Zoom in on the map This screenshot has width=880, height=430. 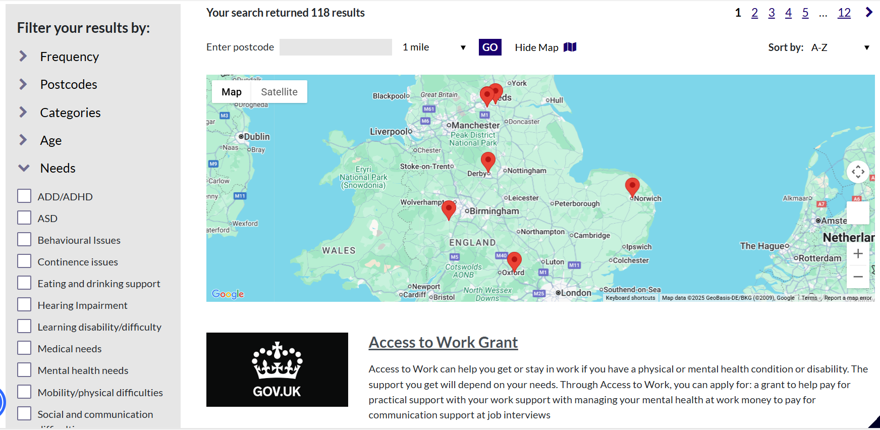pos(858,254)
